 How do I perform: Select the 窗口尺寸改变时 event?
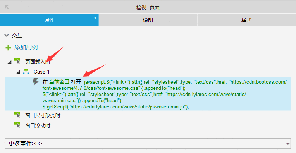coord(43,115)
